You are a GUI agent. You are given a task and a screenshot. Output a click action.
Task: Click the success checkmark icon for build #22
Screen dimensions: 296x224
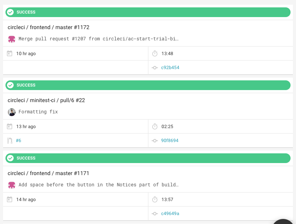(11, 85)
